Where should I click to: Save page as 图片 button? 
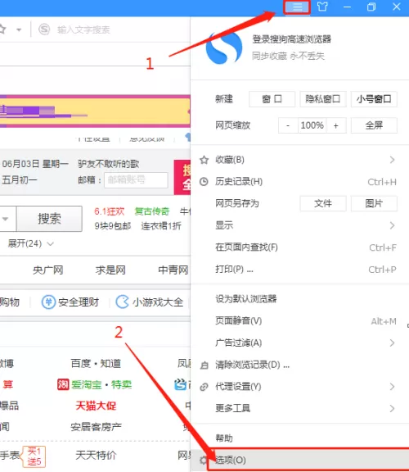click(x=374, y=203)
